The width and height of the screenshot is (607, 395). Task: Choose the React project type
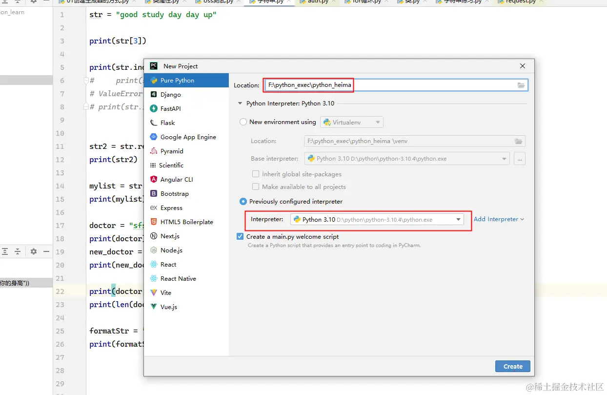[x=186, y=265]
